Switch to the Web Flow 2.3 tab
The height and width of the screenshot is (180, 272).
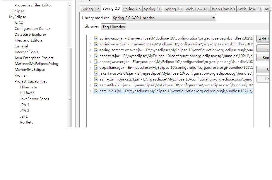[250, 9]
